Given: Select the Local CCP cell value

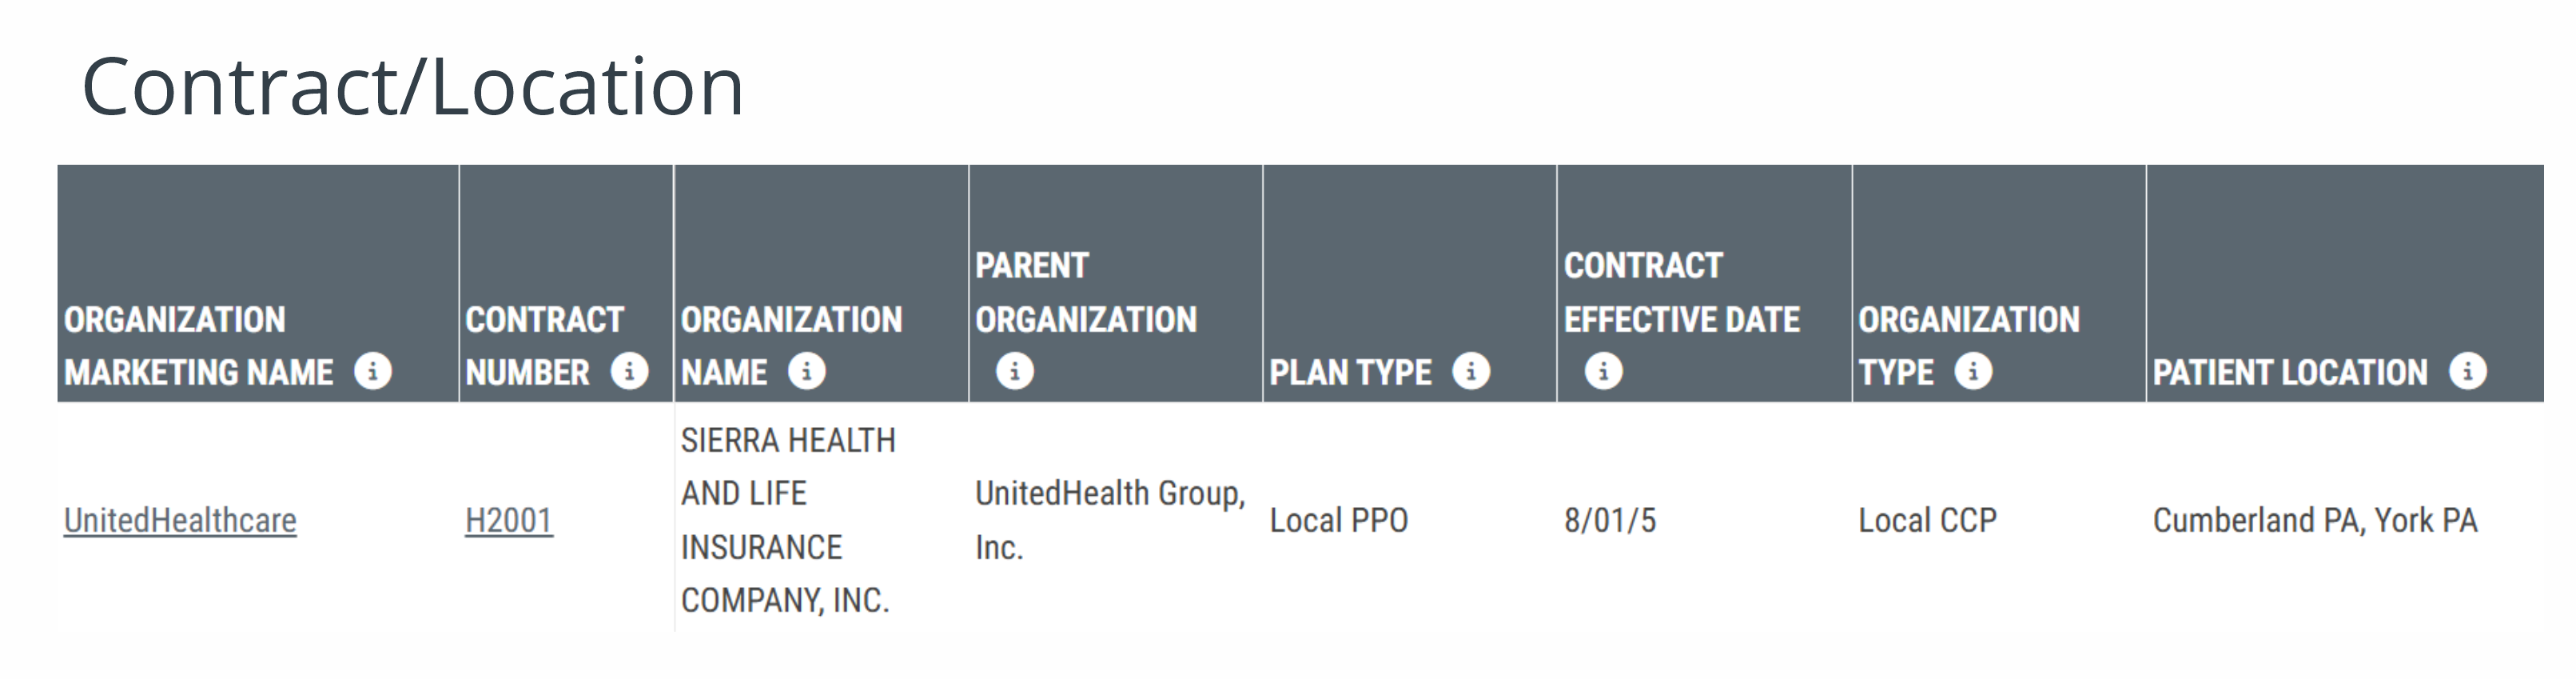Looking at the screenshot, I should pyautogui.click(x=1928, y=520).
